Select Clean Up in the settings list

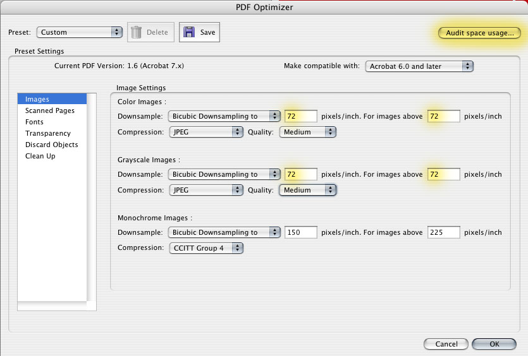[x=52, y=157]
